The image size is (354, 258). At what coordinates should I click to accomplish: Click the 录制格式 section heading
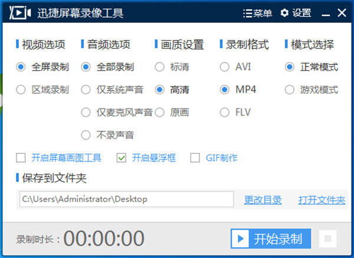pos(247,44)
